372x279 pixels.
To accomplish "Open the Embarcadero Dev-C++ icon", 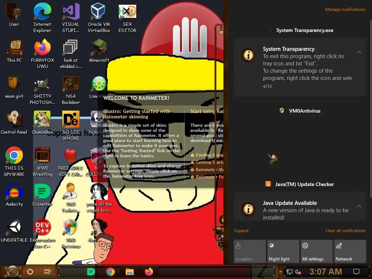I will point(43,234).
